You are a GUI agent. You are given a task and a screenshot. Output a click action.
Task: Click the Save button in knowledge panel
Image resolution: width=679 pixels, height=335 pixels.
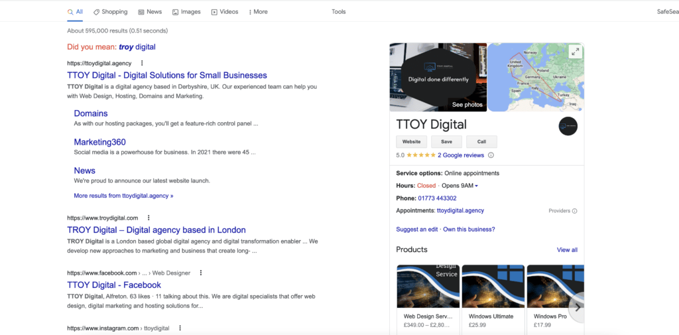446,142
